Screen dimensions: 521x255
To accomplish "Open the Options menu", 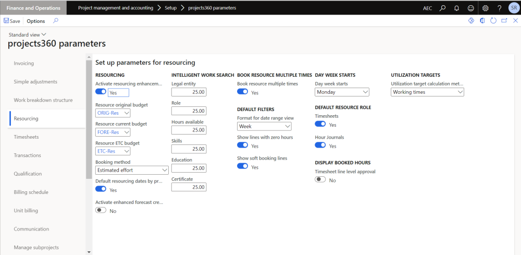I will [x=36, y=21].
